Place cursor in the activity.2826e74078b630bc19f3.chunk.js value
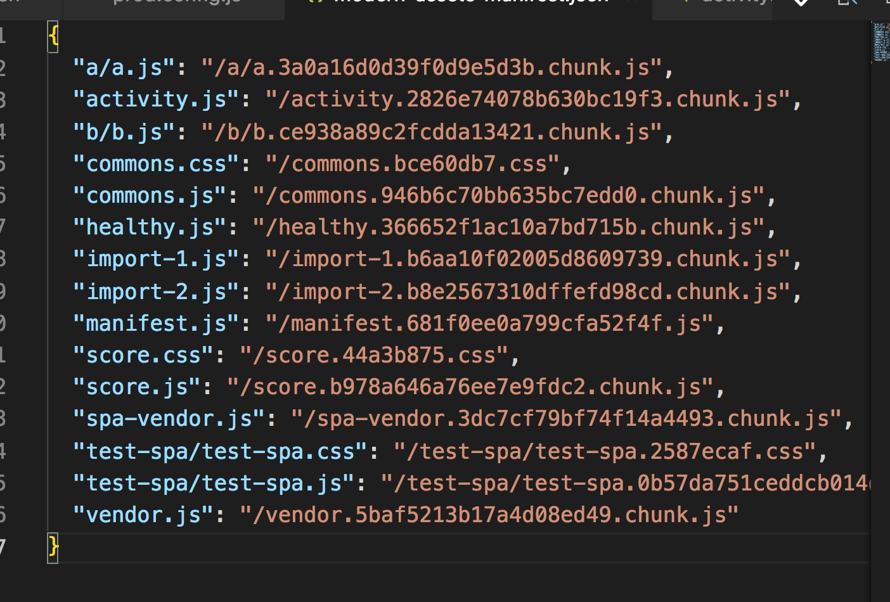 [x=528, y=99]
